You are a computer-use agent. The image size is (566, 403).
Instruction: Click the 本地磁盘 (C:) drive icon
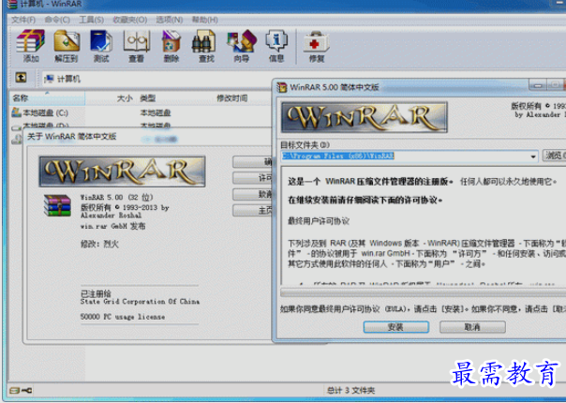point(16,112)
